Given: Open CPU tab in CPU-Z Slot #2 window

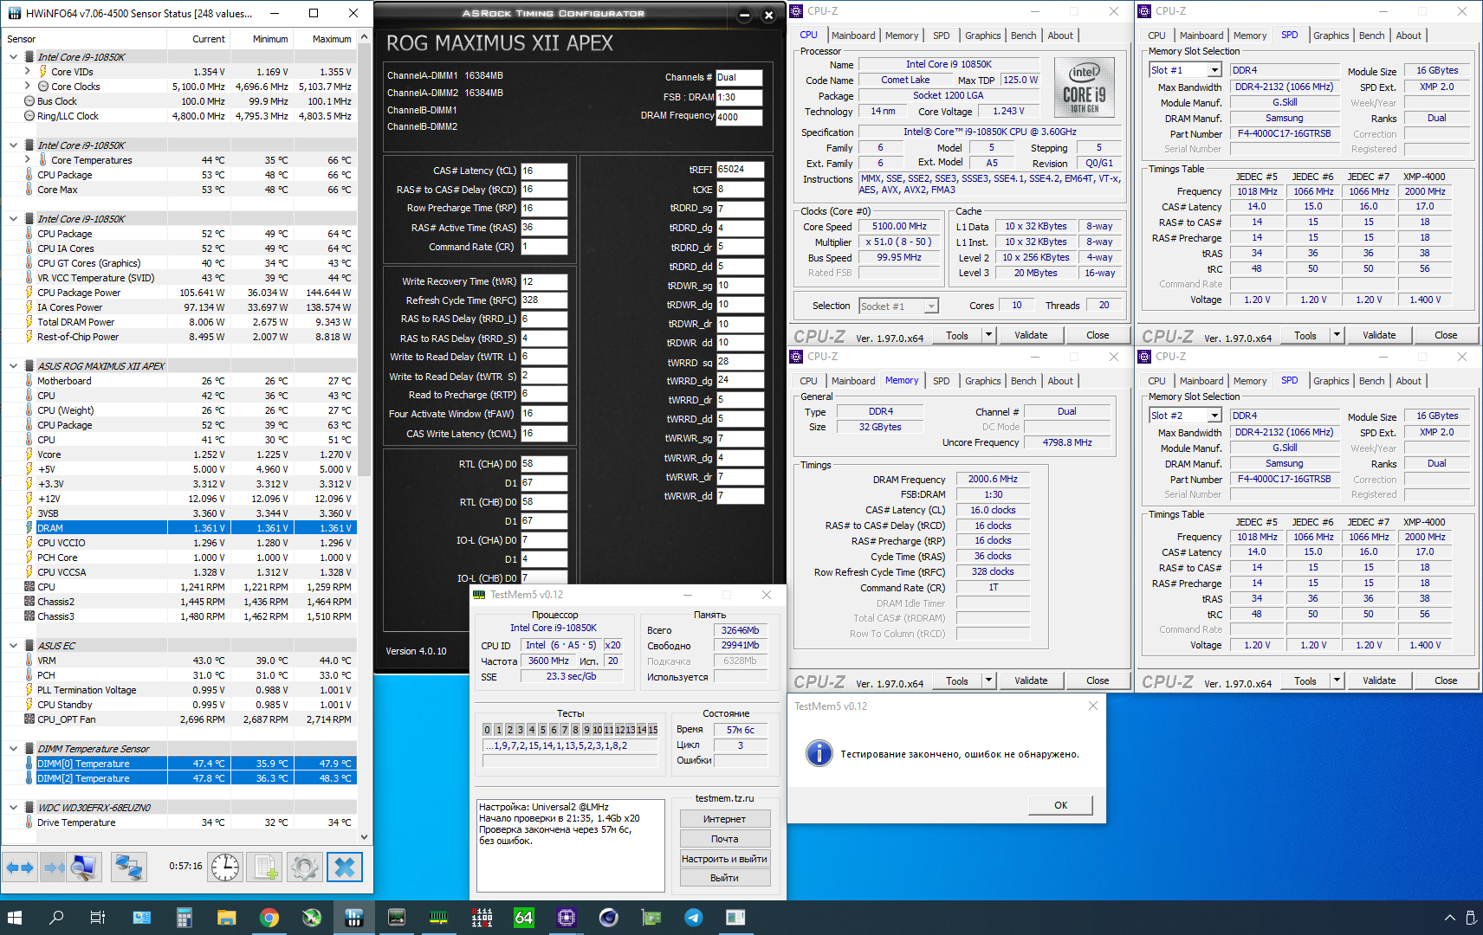Looking at the screenshot, I should (x=1156, y=381).
